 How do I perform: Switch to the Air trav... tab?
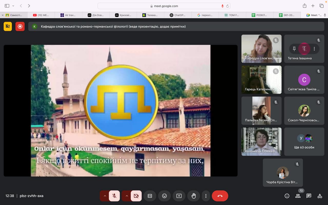pyautogui.click(x=68, y=15)
